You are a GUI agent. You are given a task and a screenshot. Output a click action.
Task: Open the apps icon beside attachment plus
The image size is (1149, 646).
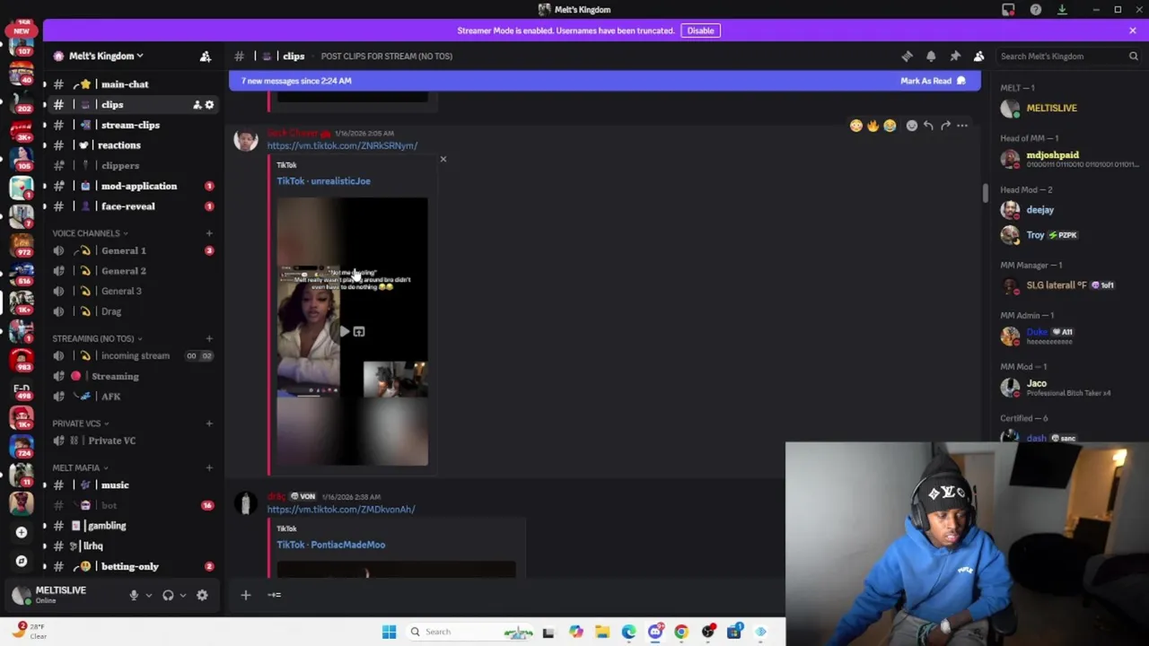[275, 595]
